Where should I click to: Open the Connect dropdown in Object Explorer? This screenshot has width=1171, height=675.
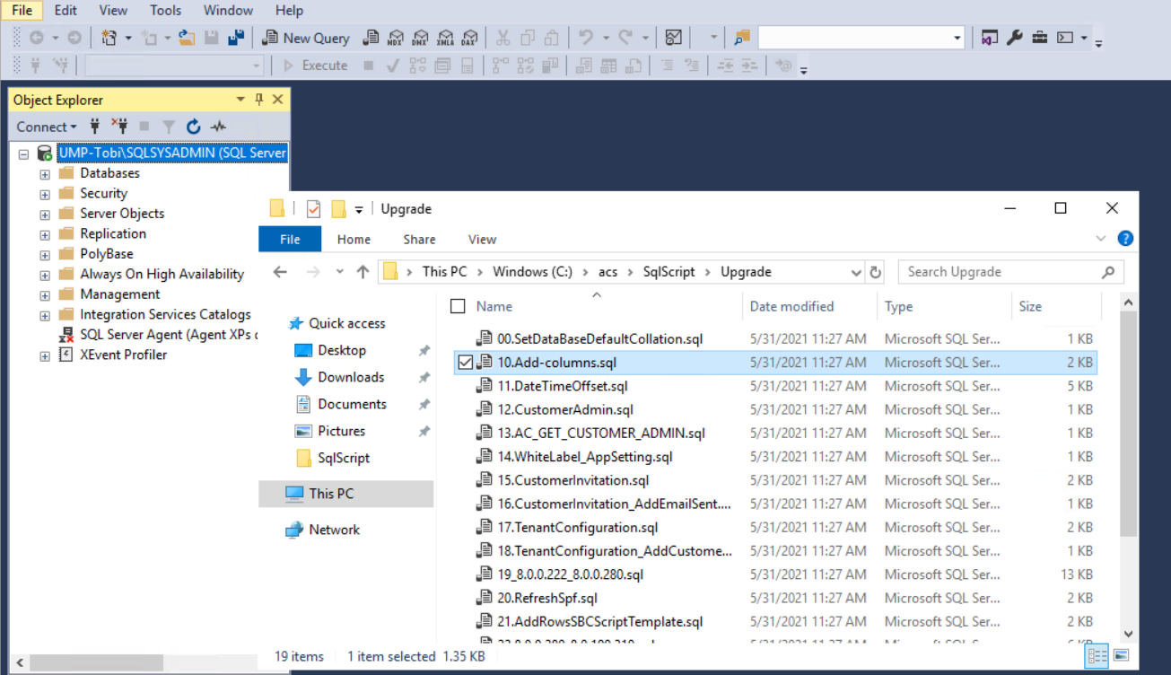pyautogui.click(x=46, y=127)
